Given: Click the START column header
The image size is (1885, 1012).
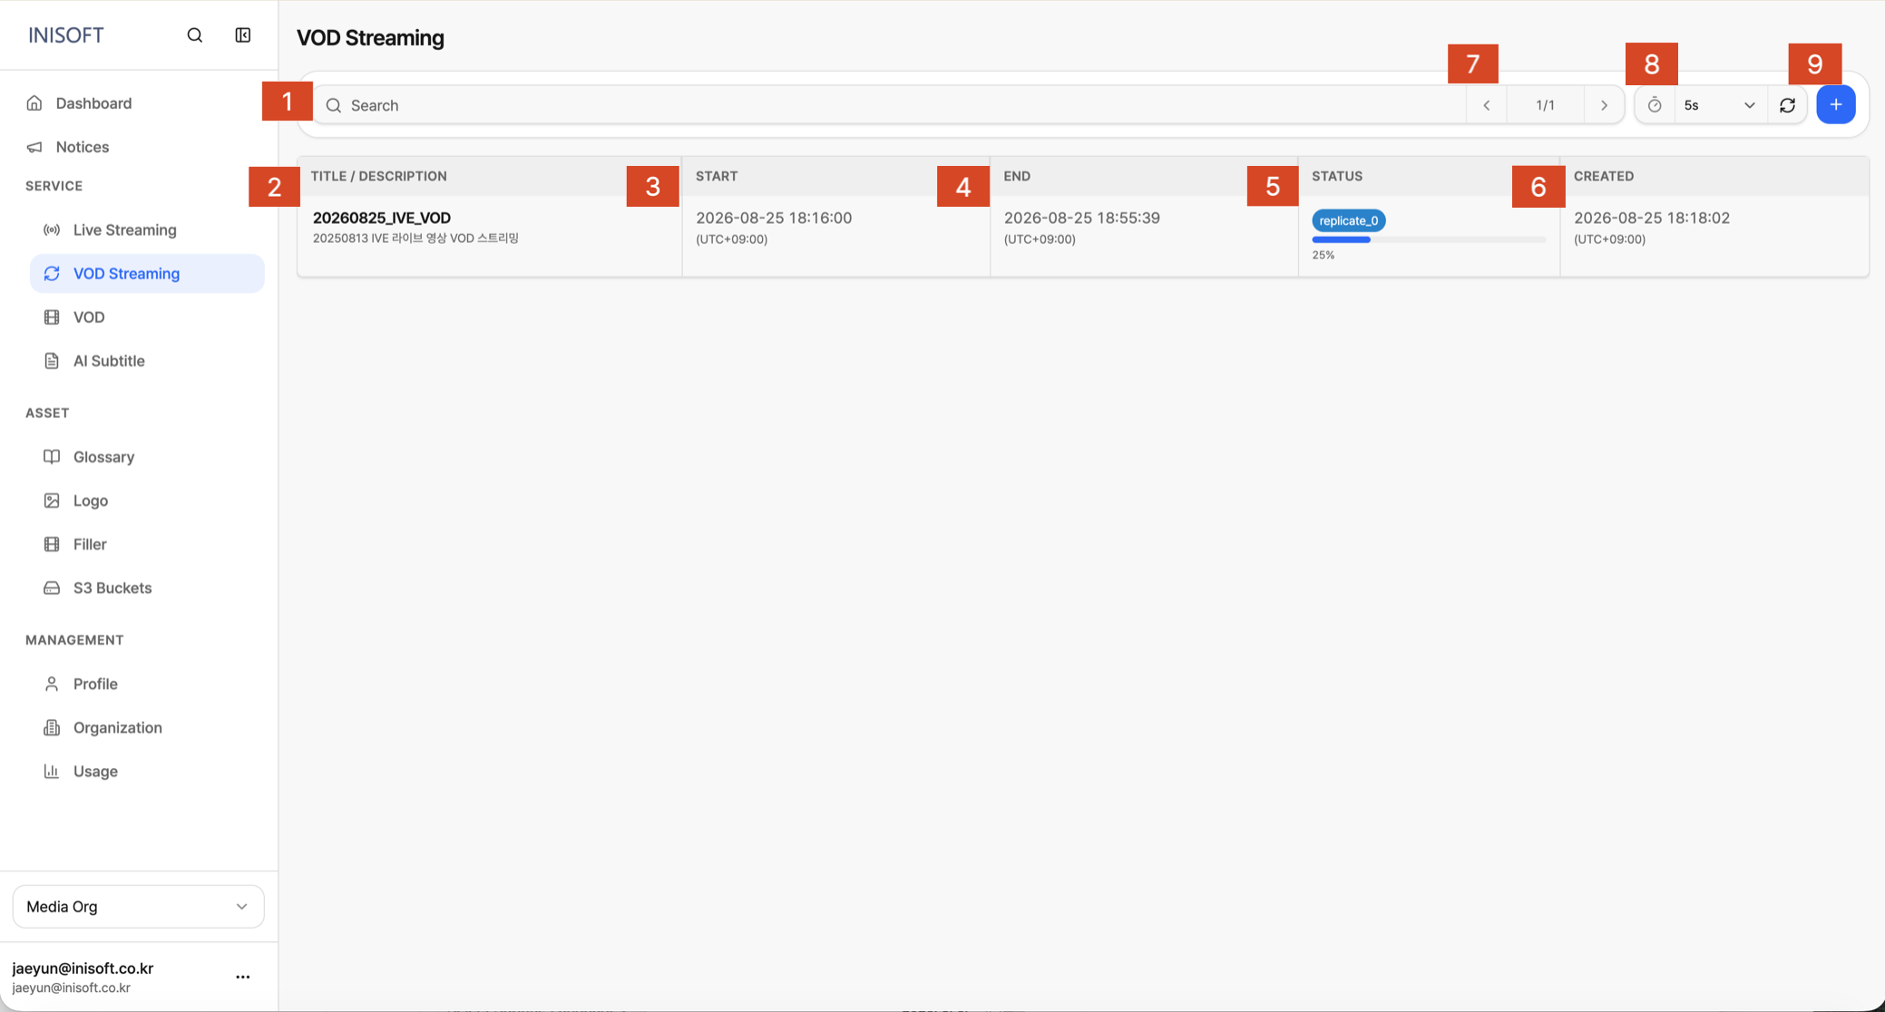Looking at the screenshot, I should point(717,176).
